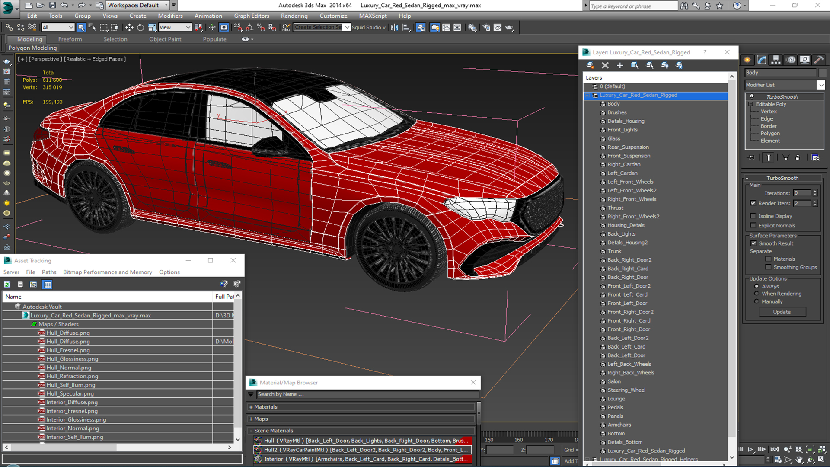
Task: Click the Select and Move tool
Action: tap(129, 27)
